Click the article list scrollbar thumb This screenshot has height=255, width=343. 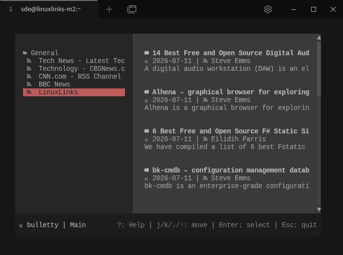(319, 69)
